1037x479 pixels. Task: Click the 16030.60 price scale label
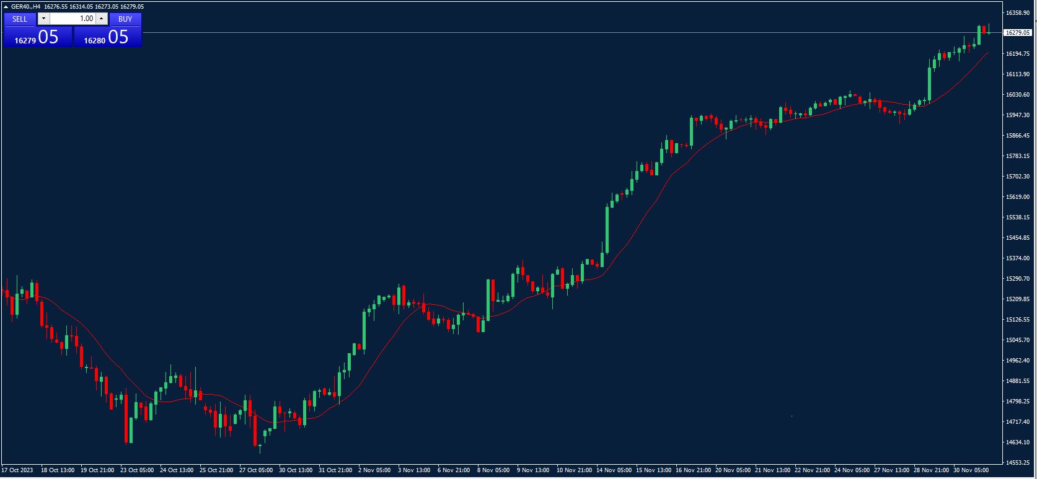pyautogui.click(x=1017, y=95)
